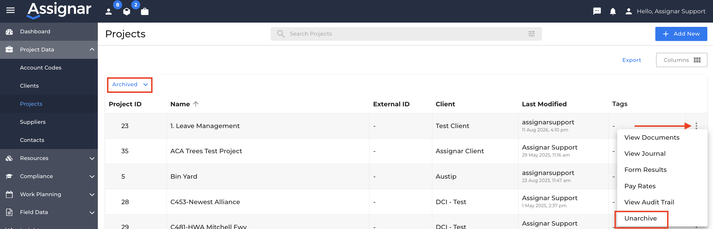The width and height of the screenshot is (713, 229).
Task: Click Unarchive in the context menu
Action: (x=640, y=219)
